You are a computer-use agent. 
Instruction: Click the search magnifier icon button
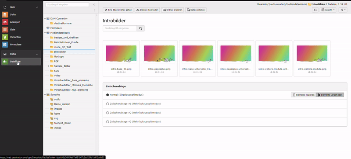point(140,28)
